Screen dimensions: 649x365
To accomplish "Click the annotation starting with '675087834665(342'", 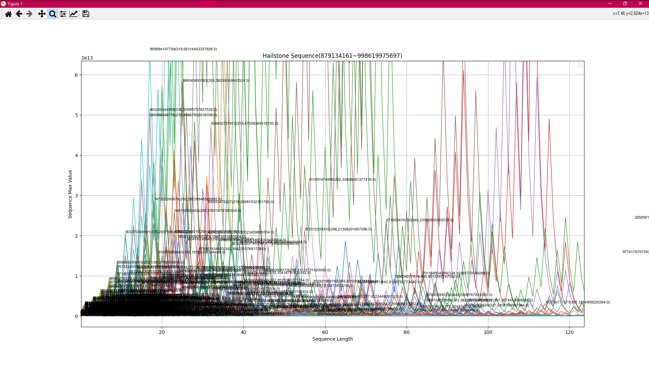I will pyautogui.click(x=232, y=249).
